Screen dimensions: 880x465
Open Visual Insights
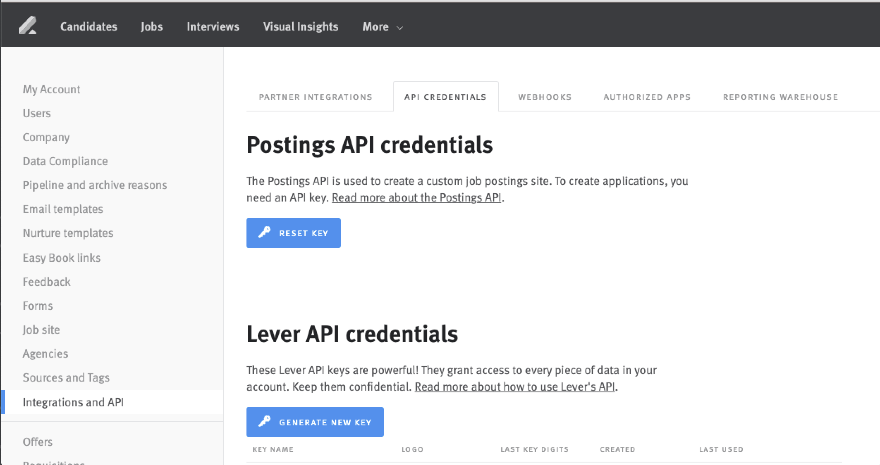[x=301, y=26]
